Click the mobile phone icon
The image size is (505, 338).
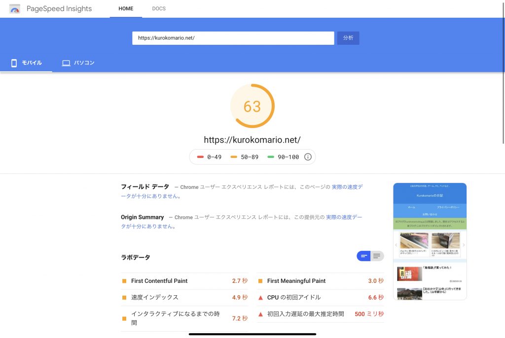tap(14, 63)
